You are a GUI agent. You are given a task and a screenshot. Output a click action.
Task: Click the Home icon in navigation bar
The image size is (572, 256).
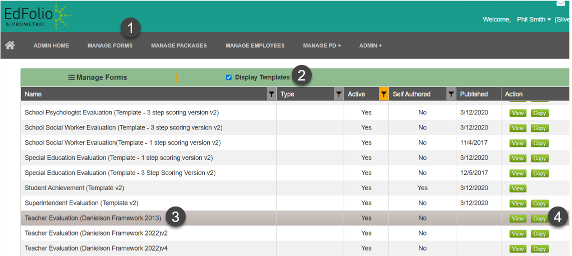[x=10, y=45]
